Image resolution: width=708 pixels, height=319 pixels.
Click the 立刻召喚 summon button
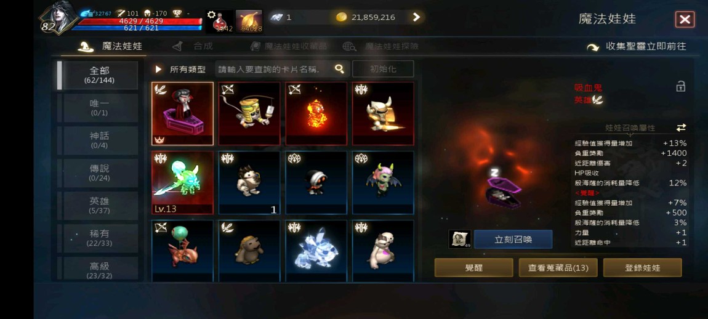(x=513, y=240)
